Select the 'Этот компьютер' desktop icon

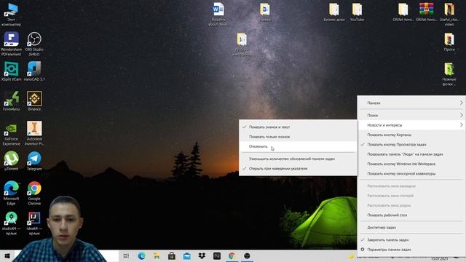click(12, 15)
